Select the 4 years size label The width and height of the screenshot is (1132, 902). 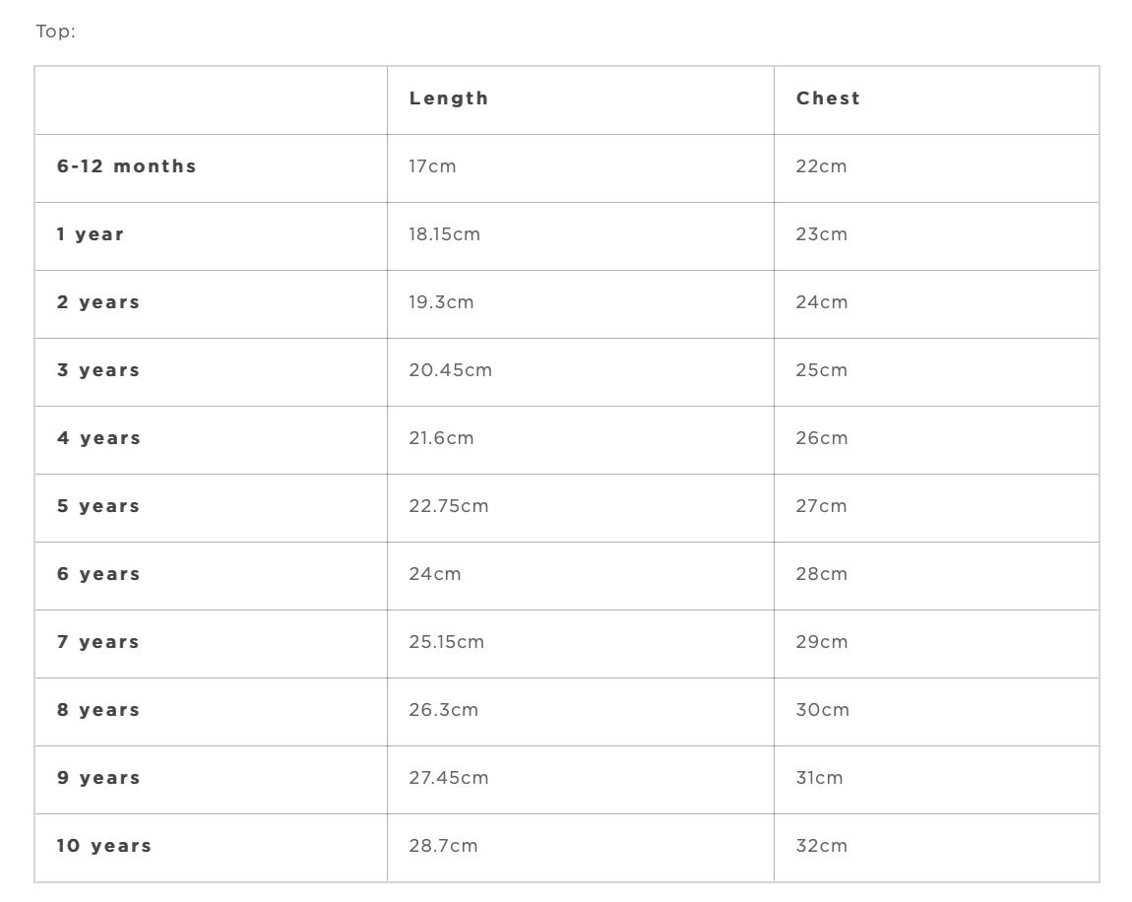pyautogui.click(x=98, y=438)
